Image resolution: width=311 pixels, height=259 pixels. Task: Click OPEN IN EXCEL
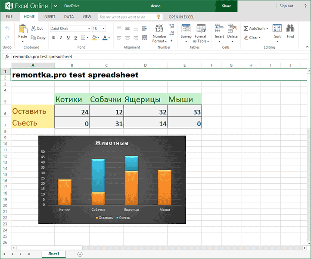pos(181,17)
